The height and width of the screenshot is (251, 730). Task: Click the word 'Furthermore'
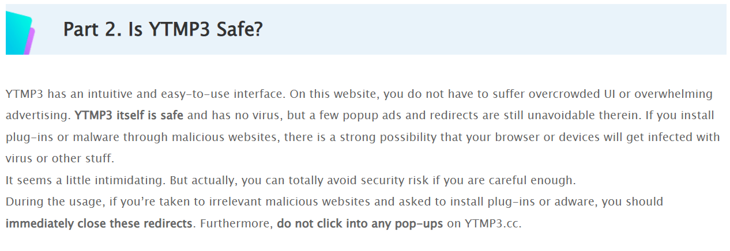(234, 223)
